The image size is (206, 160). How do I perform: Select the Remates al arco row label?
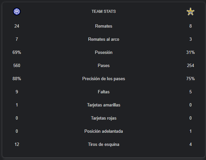pyautogui.click(x=104, y=39)
